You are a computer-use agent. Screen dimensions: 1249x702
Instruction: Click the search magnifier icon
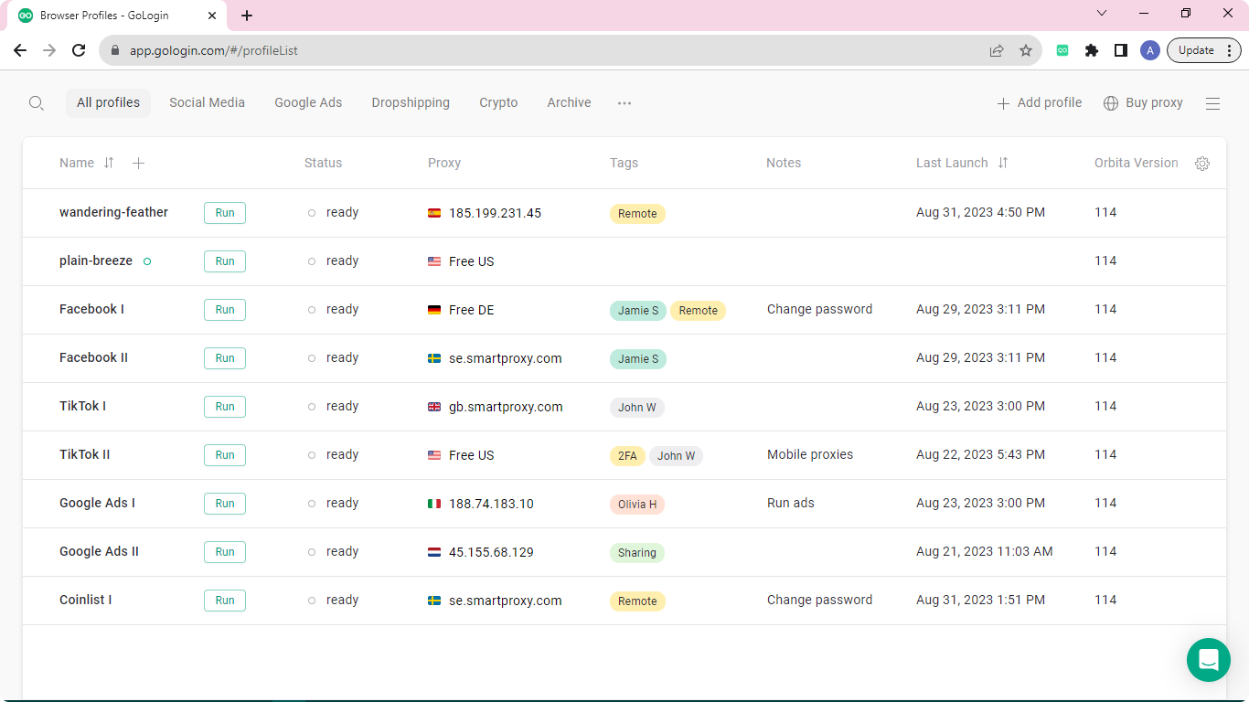click(x=37, y=103)
